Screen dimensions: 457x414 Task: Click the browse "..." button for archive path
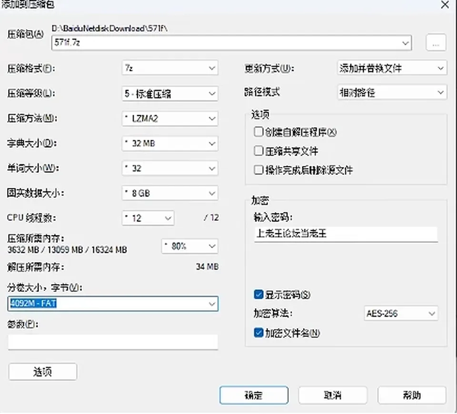pos(436,43)
